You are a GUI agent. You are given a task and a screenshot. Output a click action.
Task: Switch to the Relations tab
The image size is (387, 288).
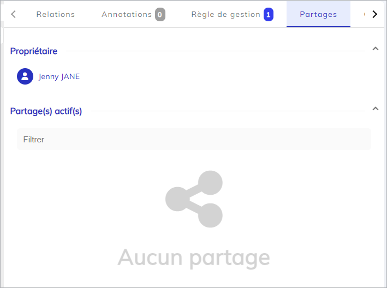click(x=56, y=14)
